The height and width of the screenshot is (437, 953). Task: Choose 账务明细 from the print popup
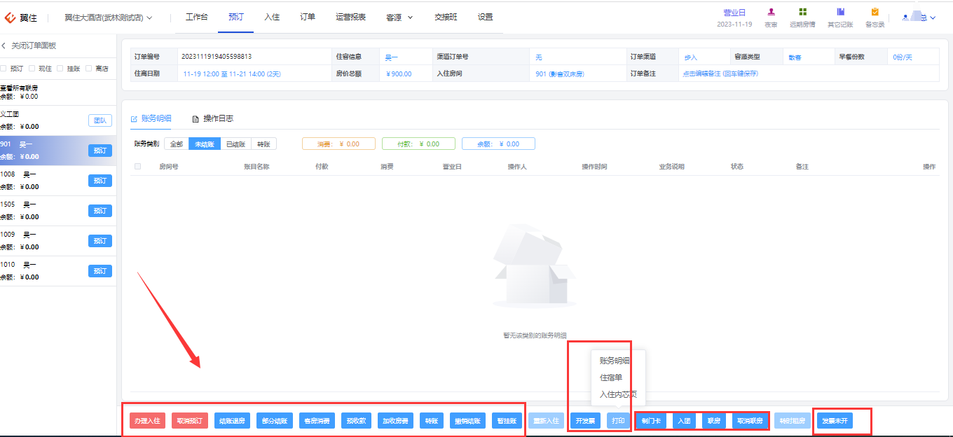(615, 361)
